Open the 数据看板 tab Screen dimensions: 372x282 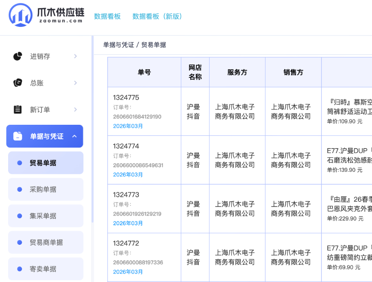(x=107, y=16)
